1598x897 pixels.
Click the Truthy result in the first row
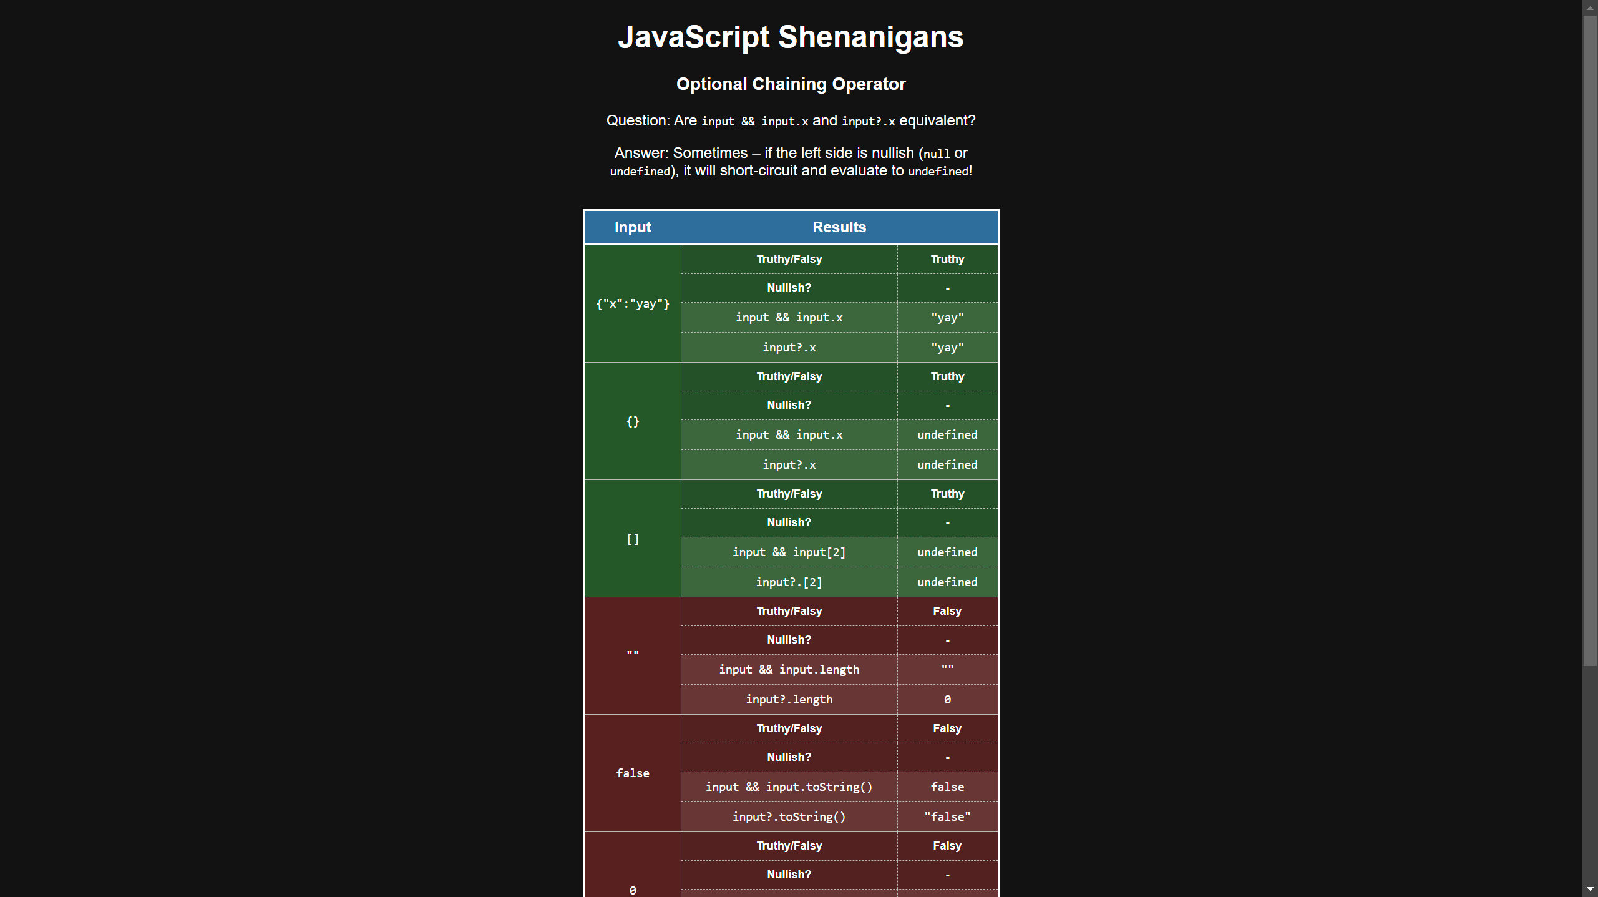click(x=947, y=258)
